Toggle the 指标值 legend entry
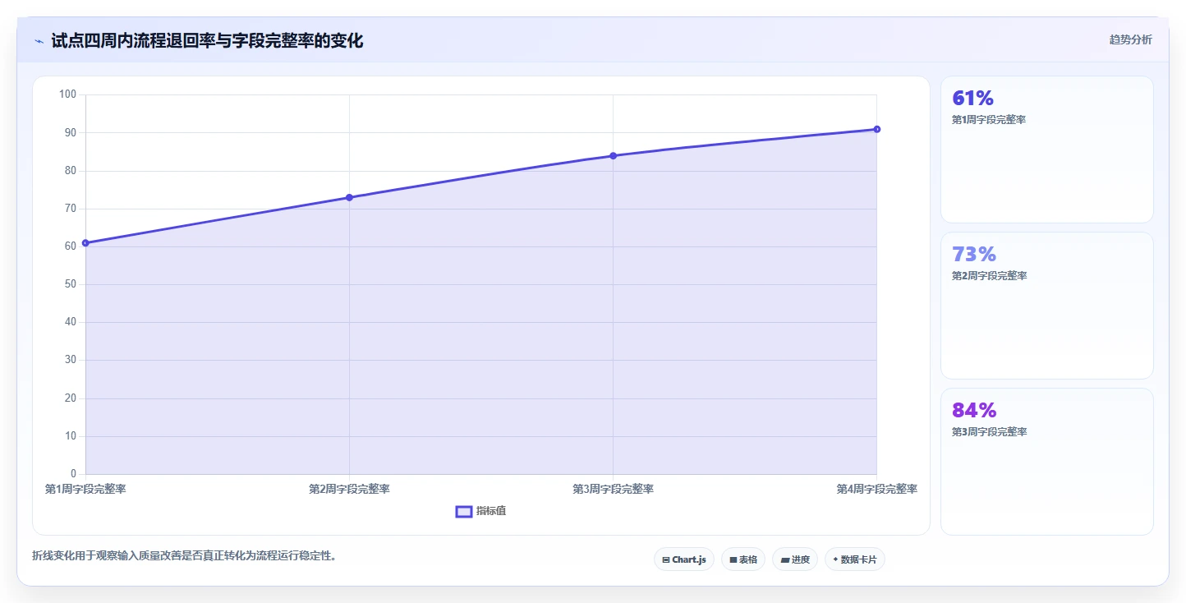 pos(481,511)
